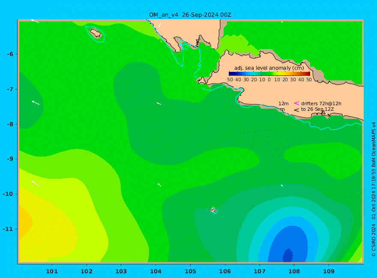Click the small island near 105.7°E, -10.5
The width and height of the screenshot is (377, 278).
(x=213, y=209)
